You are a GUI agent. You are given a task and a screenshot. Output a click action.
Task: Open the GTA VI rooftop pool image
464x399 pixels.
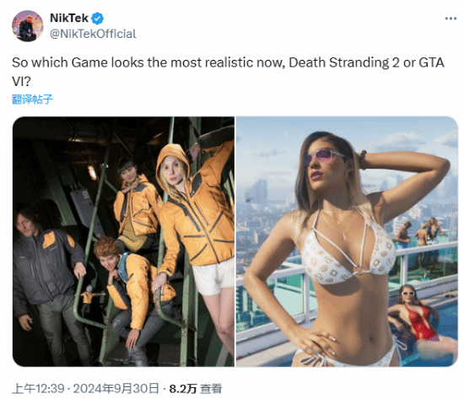tap(347, 241)
